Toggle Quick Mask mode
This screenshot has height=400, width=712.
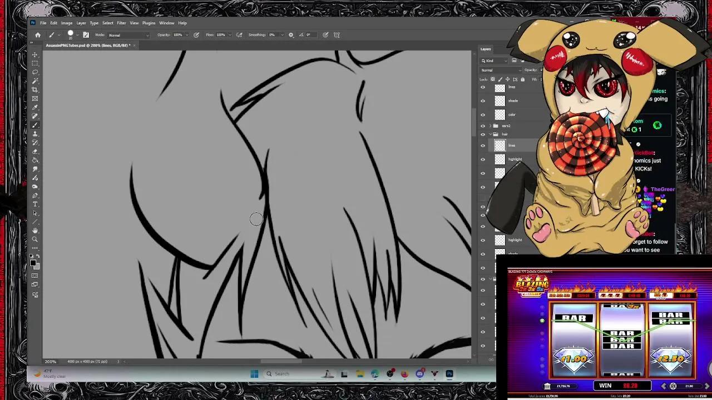(35, 276)
